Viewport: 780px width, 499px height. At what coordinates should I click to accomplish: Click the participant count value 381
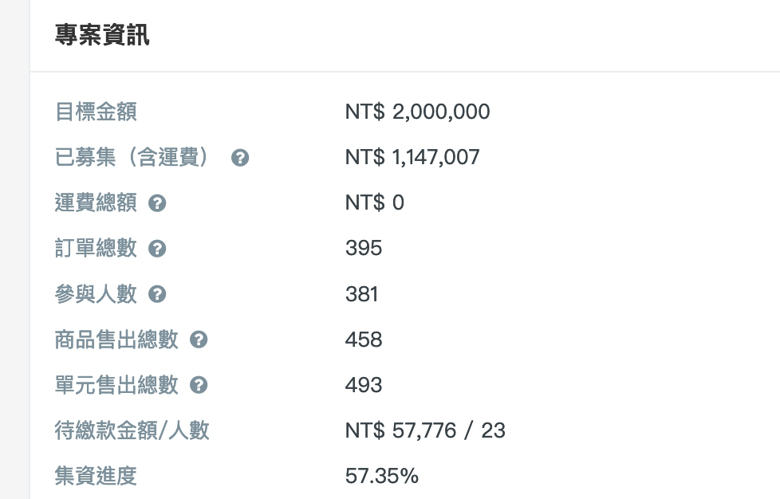pos(361,293)
